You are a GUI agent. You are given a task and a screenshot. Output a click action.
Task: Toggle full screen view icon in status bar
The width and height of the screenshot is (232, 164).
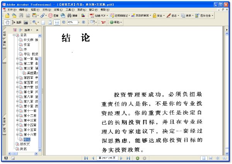(x=6, y=158)
